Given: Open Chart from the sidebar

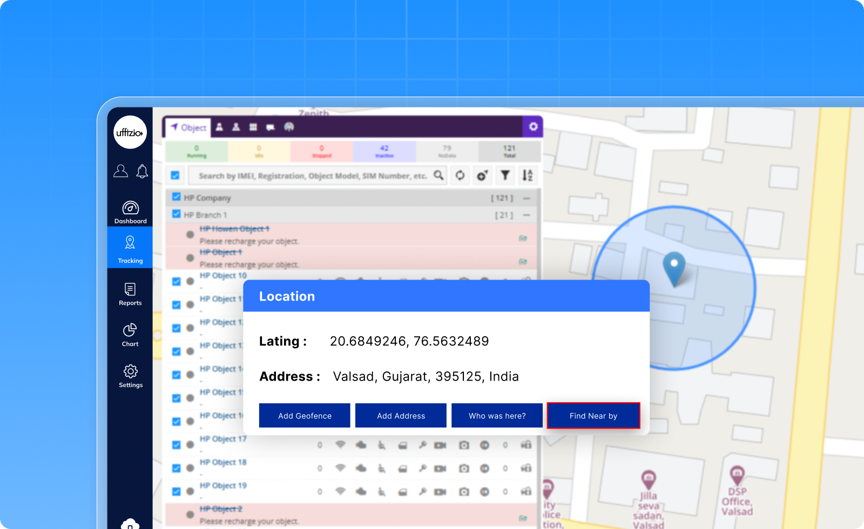Looking at the screenshot, I should (x=130, y=335).
